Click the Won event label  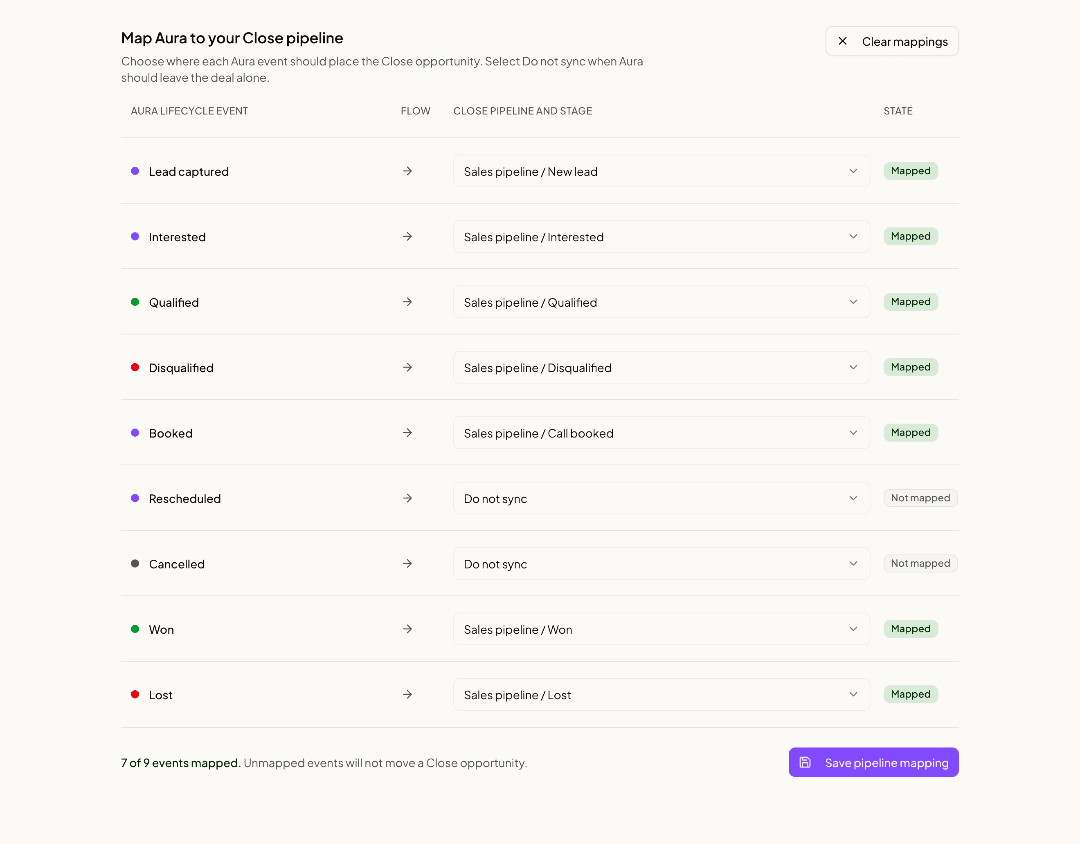tap(161, 629)
